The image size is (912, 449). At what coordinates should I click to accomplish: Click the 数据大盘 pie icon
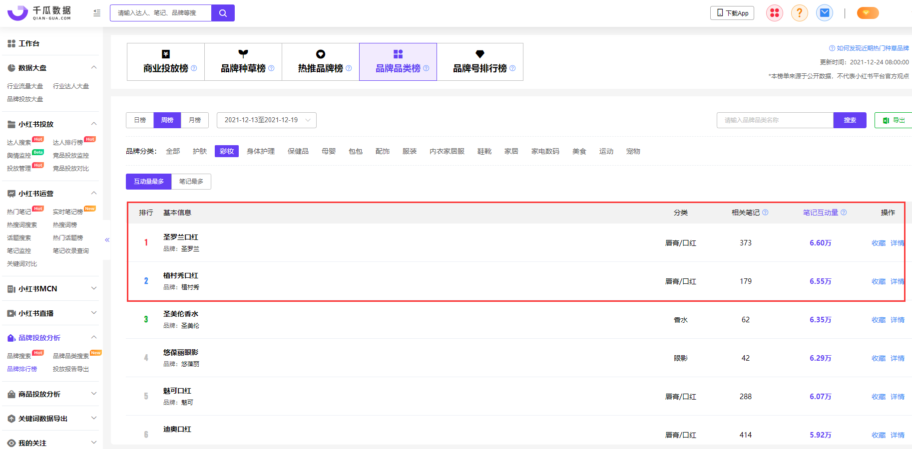tap(11, 68)
